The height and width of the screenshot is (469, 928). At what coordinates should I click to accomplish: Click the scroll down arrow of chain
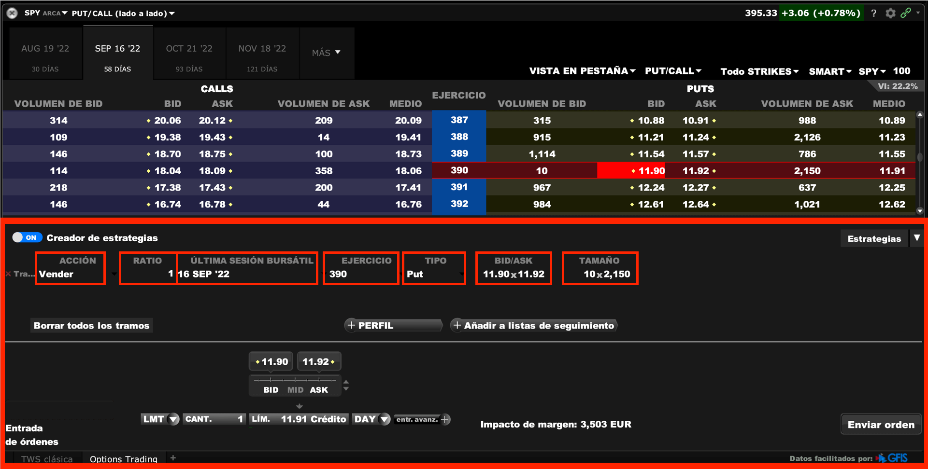[x=920, y=211]
